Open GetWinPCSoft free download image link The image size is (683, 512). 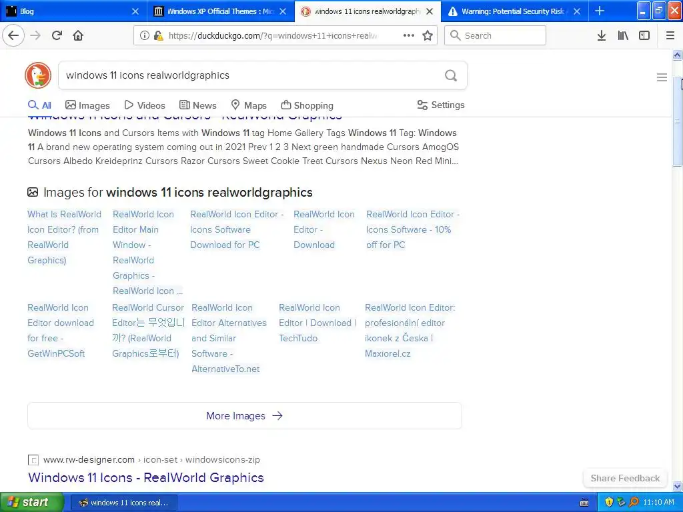(x=61, y=331)
